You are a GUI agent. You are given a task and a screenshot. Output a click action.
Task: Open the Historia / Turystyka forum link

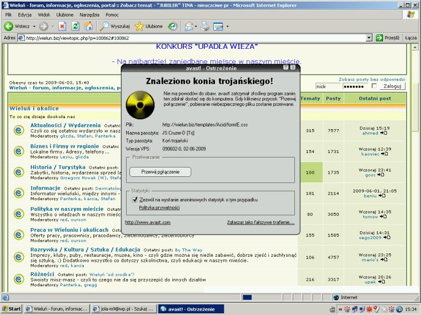(58, 167)
